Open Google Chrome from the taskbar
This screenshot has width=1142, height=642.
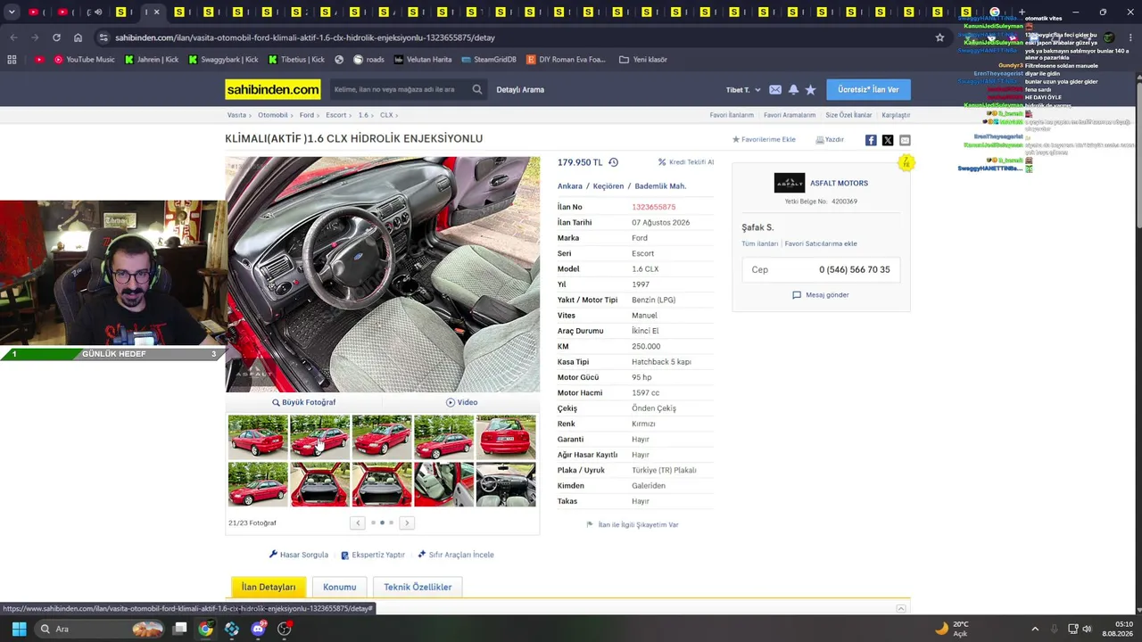coord(205,629)
